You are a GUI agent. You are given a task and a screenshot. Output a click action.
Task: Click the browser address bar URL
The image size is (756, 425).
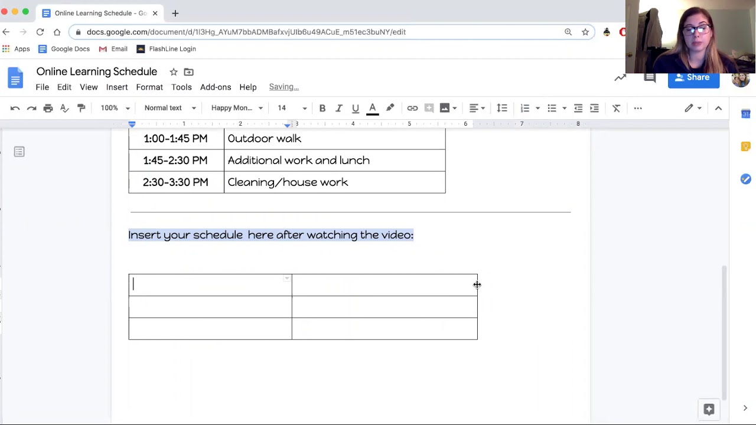pyautogui.click(x=246, y=32)
